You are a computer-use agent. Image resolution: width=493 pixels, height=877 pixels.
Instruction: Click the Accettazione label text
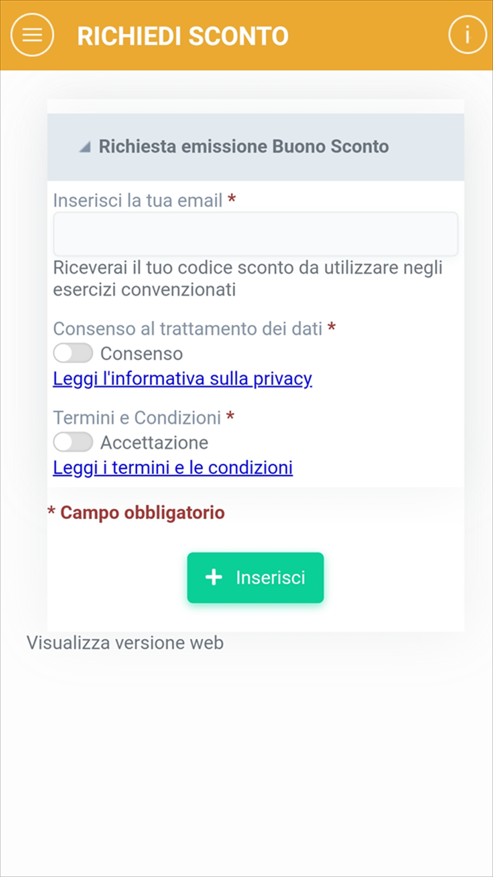pos(154,442)
